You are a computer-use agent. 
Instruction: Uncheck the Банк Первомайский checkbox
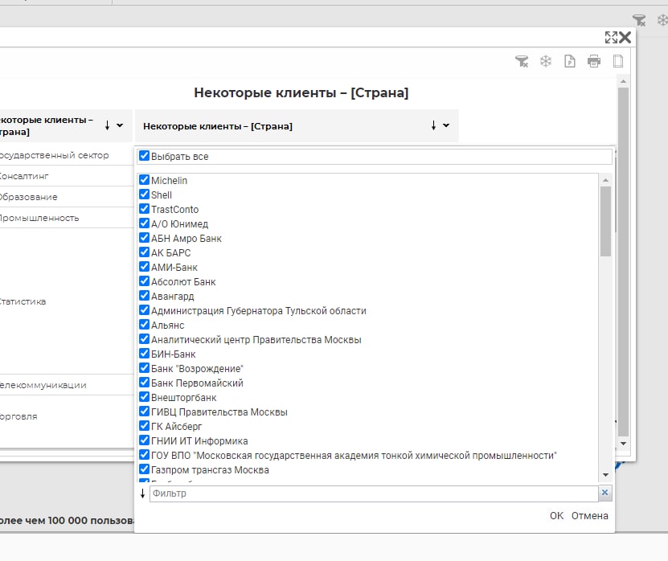[145, 383]
